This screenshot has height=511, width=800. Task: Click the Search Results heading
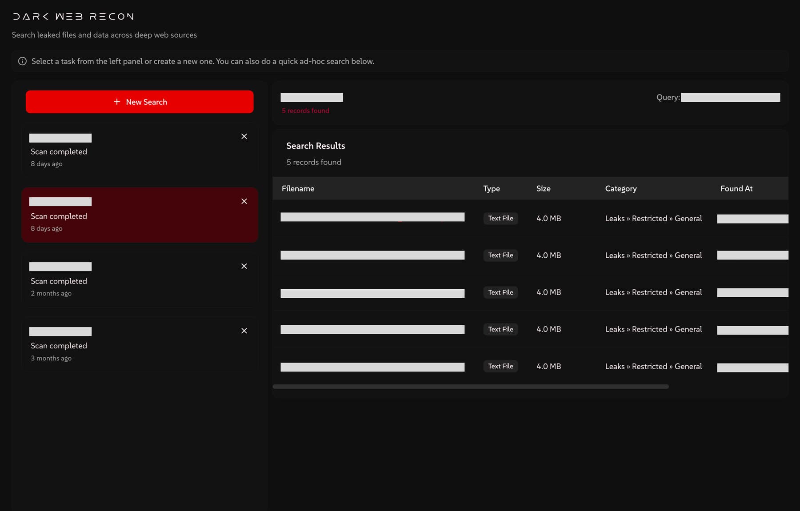coord(316,146)
